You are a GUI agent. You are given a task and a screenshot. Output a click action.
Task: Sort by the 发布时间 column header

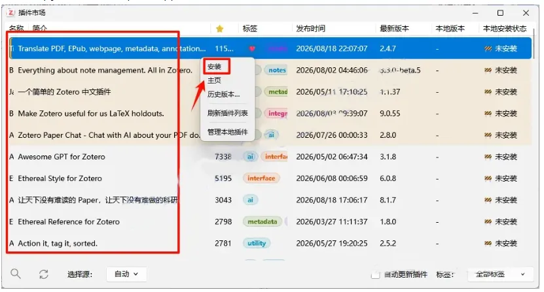click(310, 28)
